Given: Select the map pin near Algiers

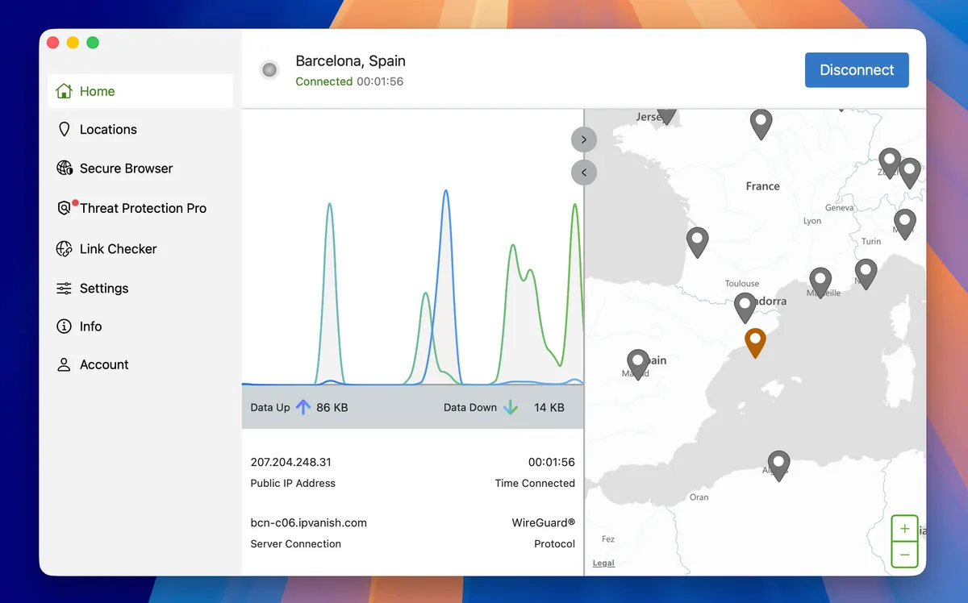Looking at the screenshot, I should click(778, 466).
